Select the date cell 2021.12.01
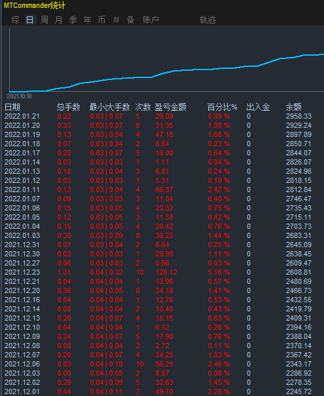Image resolution: width=324 pixels, height=396 pixels. tap(22, 391)
